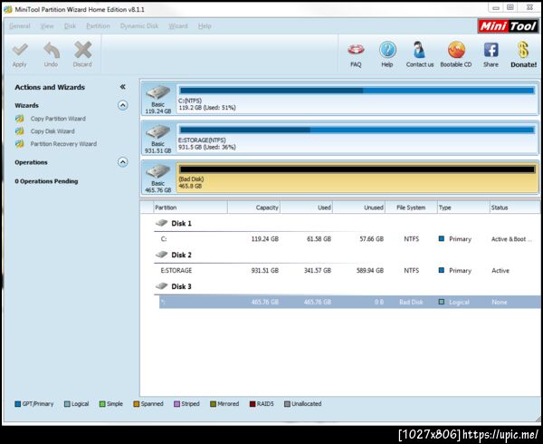The height and width of the screenshot is (444, 543).
Task: Select the 931.51 GB Basic disk icon
Action: (x=157, y=132)
